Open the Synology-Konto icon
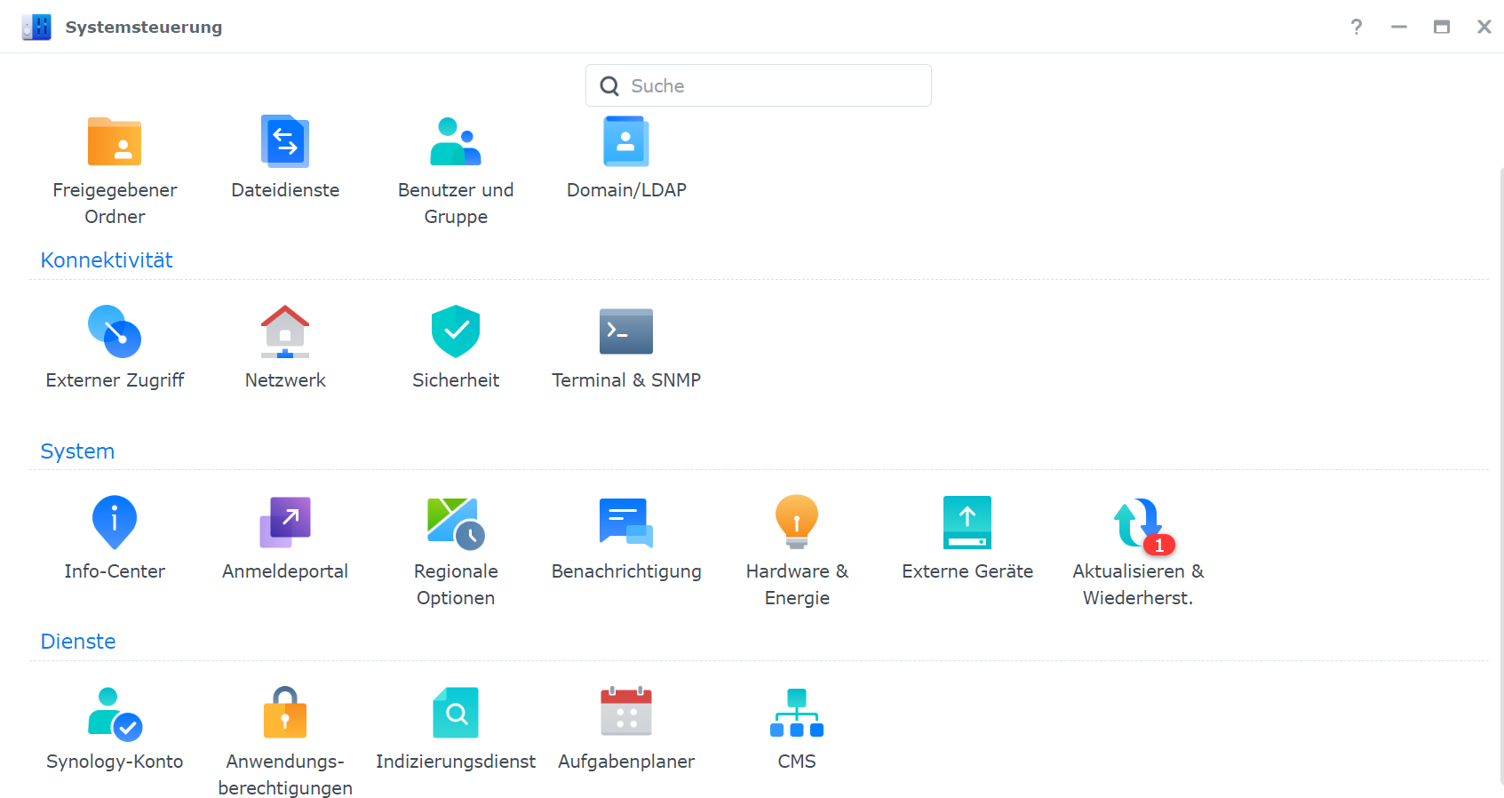Viewport: 1504px width, 798px height. tap(115, 713)
